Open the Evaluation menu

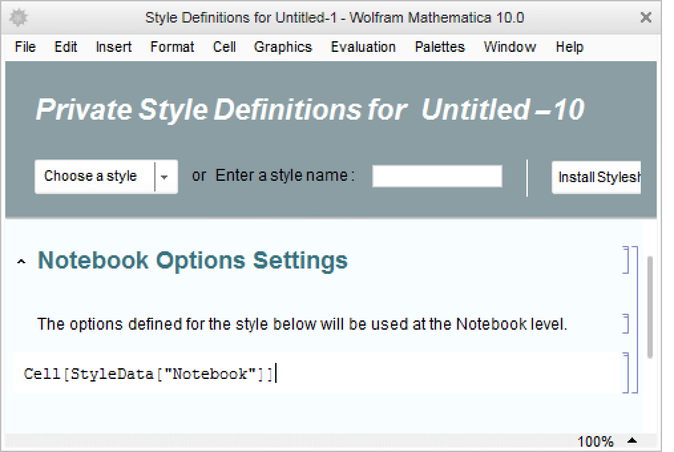coord(363,47)
